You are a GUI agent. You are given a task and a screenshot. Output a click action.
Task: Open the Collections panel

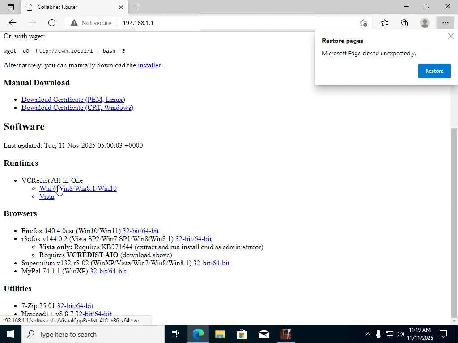coord(404,23)
